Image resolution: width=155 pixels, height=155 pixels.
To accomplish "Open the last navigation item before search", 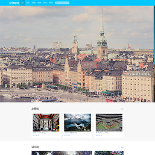I will coord(51,3).
